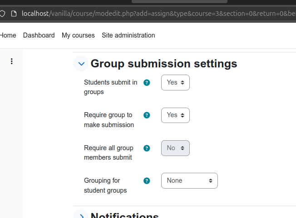Open Require group to make submission dropdown
Image resolution: width=296 pixels, height=218 pixels.
(175, 115)
